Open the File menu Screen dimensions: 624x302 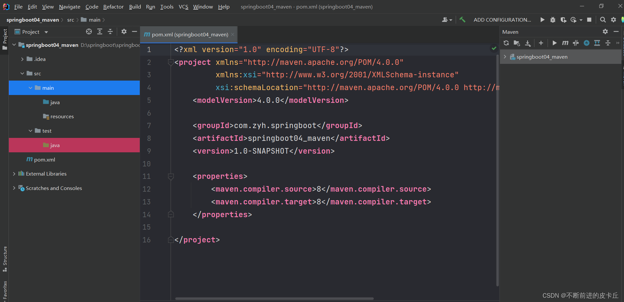point(18,7)
